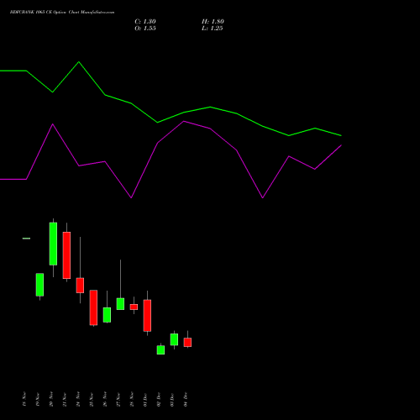Select the close value C: 1.30
Screen dimensions: 420x420
pyautogui.click(x=145, y=22)
